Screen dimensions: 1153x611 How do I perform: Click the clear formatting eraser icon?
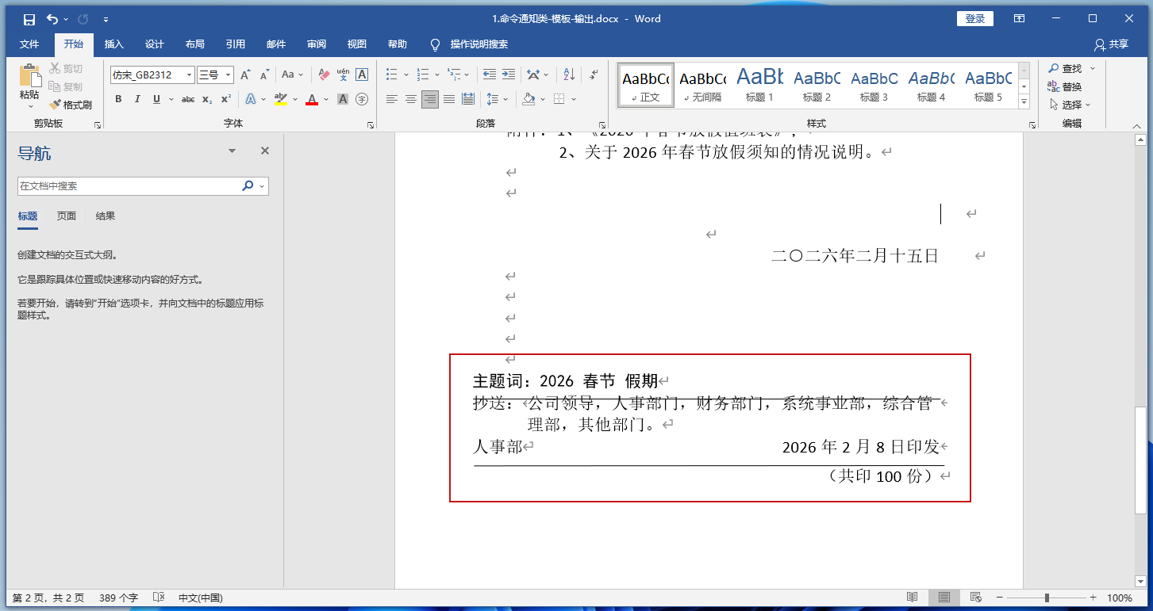pos(324,74)
